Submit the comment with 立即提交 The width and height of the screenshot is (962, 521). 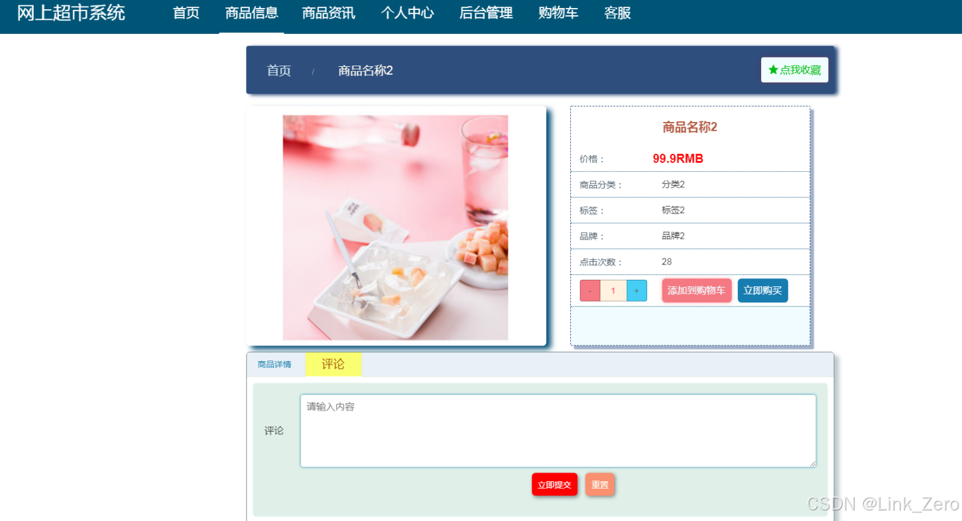(554, 485)
